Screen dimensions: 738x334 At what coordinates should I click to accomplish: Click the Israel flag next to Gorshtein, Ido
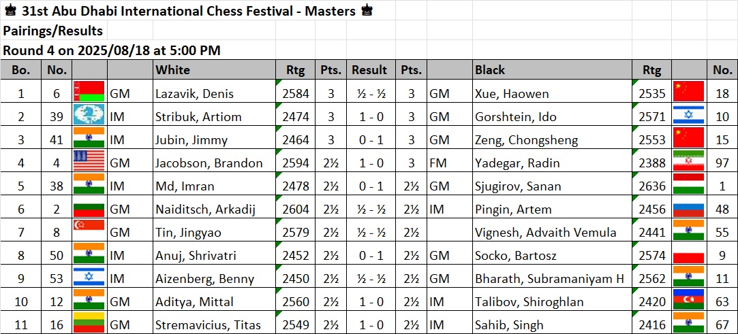[688, 115]
